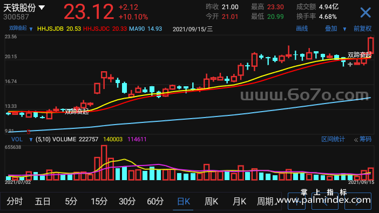Image resolution: width=379 pixels, height=213 pixels.
Task: Select the 5分 period tab
Action: pos(71,201)
